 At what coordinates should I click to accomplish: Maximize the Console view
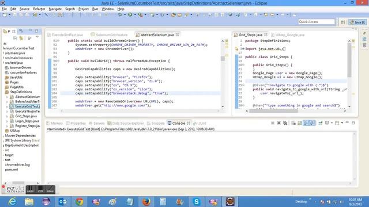pos(353,122)
